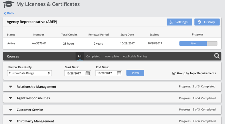225x124 pixels.
Task: Switch to the Completed tab
Action: (93, 56)
